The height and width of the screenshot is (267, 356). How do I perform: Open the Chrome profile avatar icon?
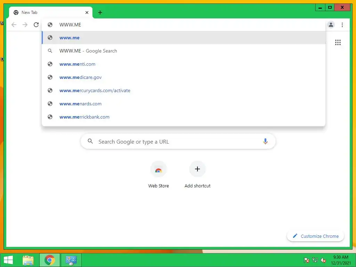pyautogui.click(x=331, y=25)
